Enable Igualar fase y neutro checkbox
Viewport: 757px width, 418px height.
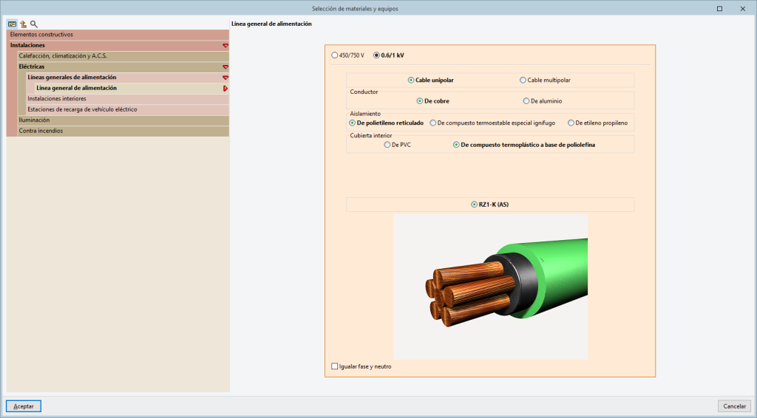point(335,366)
